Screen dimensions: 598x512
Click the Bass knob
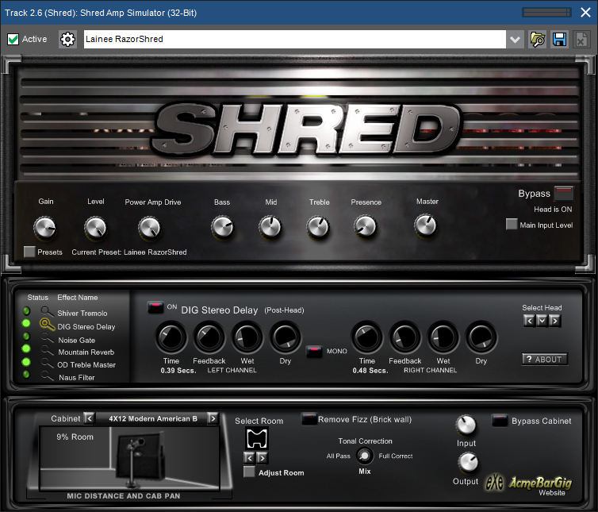pyautogui.click(x=222, y=227)
